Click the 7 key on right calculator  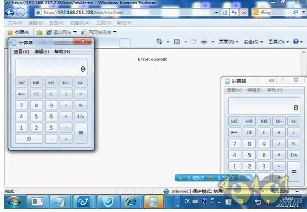(235, 144)
